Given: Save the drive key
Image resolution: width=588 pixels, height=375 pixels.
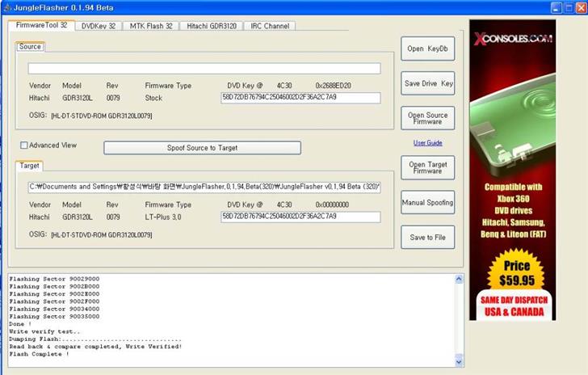Looking at the screenshot, I should pyautogui.click(x=427, y=83).
